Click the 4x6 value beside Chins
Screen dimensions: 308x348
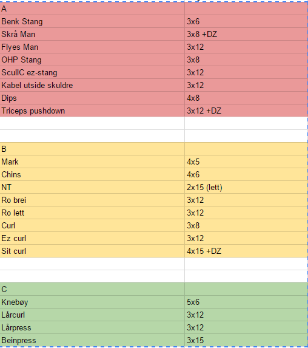(x=246, y=174)
